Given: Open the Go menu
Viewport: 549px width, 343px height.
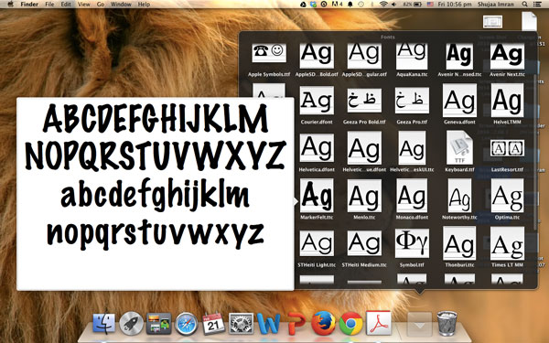Looking at the screenshot, I should [101, 5].
